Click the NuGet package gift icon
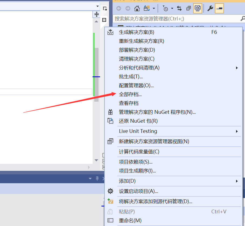Viewport: 245px width, 226px height. pos(110,112)
